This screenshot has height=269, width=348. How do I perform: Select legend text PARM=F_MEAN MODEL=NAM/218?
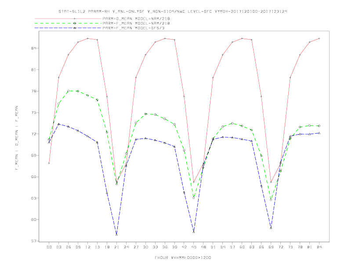pos(136,23)
